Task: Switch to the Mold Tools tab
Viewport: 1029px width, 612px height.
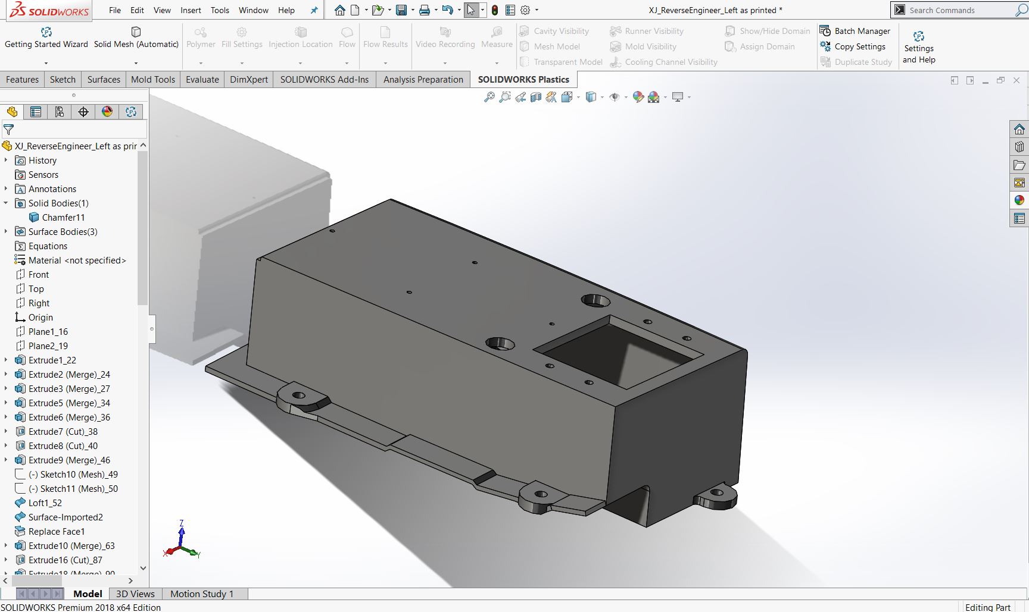Action: [x=153, y=80]
